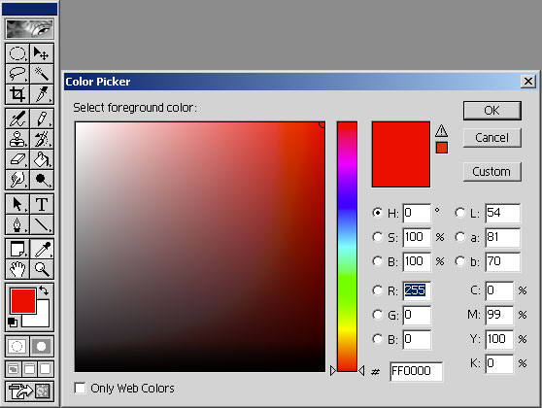Cancel the Color Picker dialog
Screen dimensions: 542x408
tap(491, 138)
